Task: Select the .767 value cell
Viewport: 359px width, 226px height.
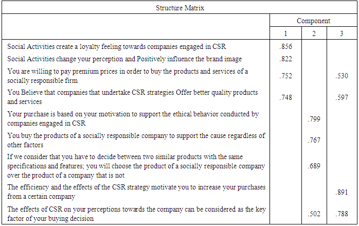Action: (x=314, y=140)
